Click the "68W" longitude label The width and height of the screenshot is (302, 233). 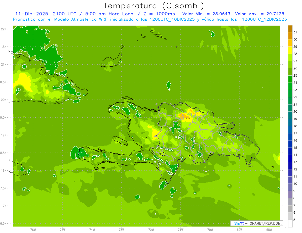coord(269,229)
